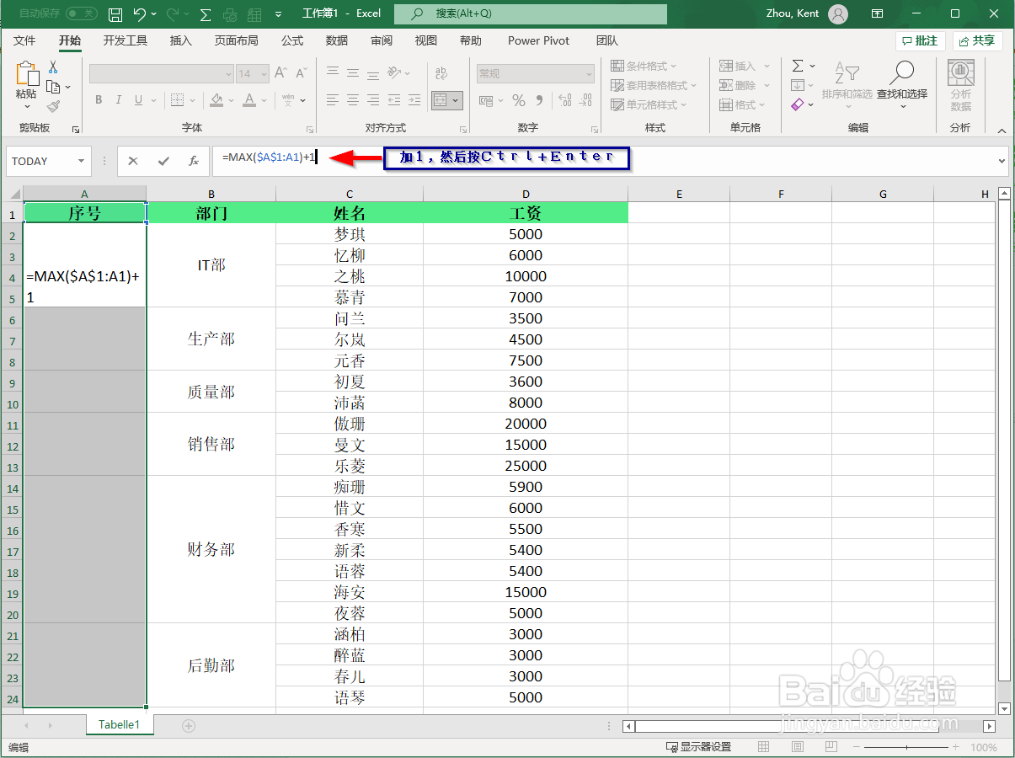Click the fill color bucket swatch

tap(216, 100)
